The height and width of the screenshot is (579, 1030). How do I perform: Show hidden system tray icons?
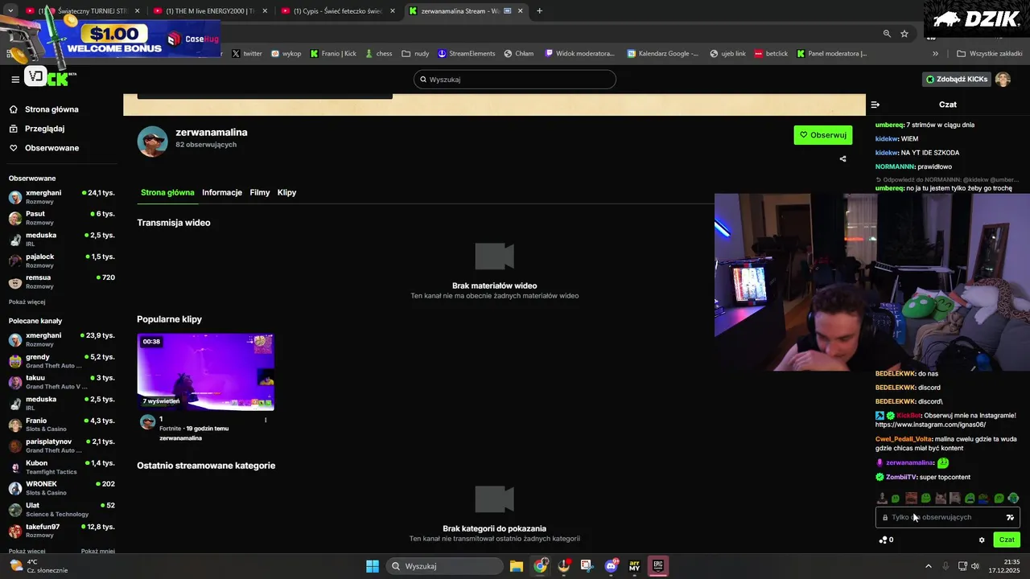[x=928, y=566]
